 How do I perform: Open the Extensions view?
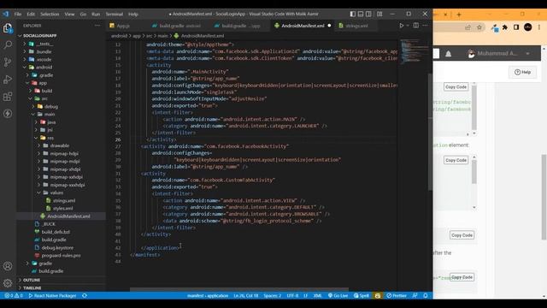click(x=8, y=97)
